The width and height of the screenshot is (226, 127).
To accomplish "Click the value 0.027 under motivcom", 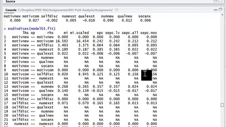I will [34, 20].
